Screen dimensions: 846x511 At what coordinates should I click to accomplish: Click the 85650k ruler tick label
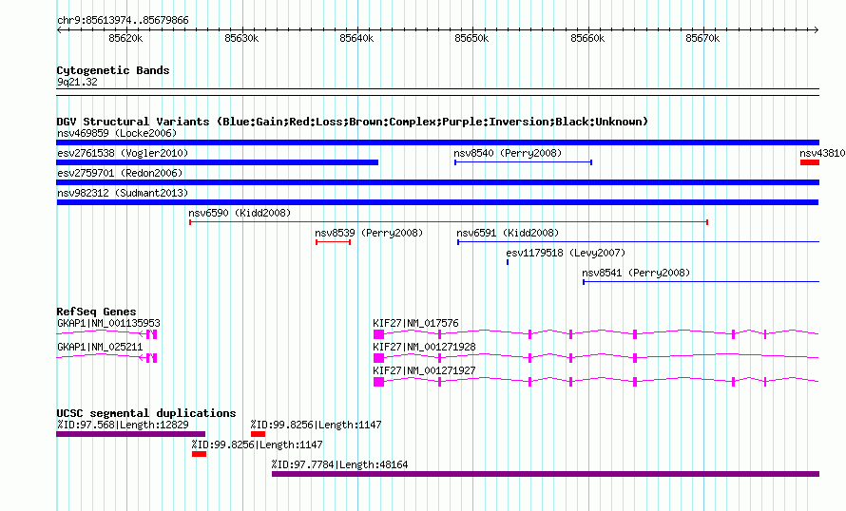point(471,38)
